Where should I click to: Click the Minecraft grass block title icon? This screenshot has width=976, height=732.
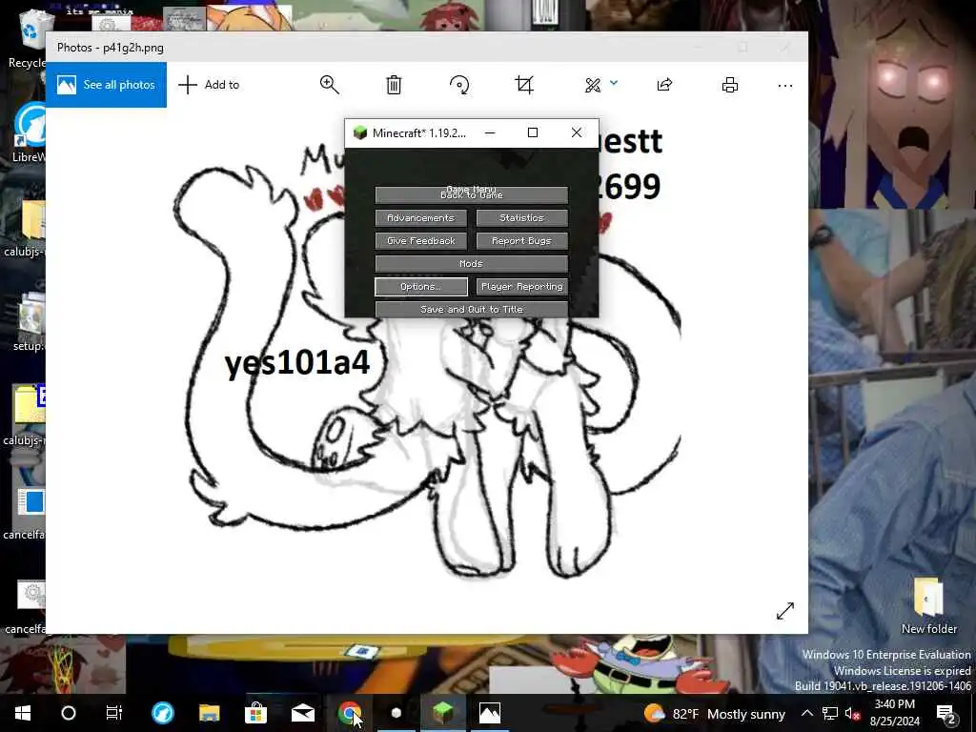[359, 132]
